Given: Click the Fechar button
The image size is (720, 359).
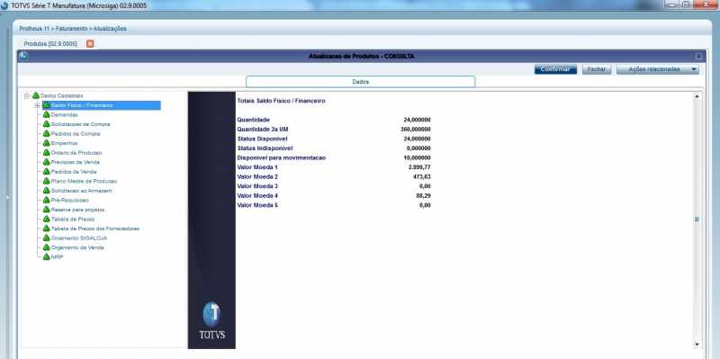Looking at the screenshot, I should point(597,69).
